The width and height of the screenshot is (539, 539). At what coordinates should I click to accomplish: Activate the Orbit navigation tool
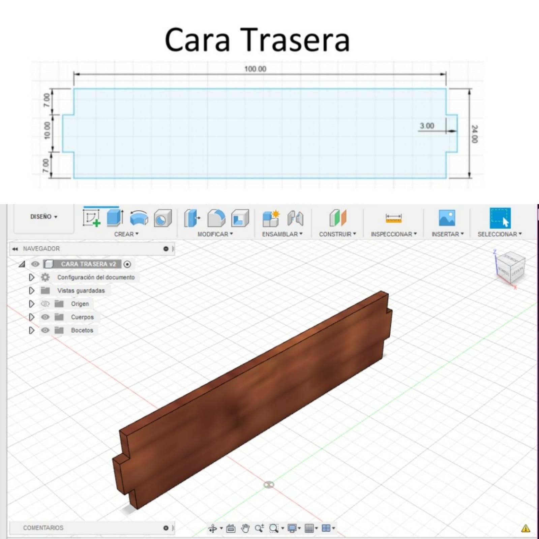coord(213,528)
